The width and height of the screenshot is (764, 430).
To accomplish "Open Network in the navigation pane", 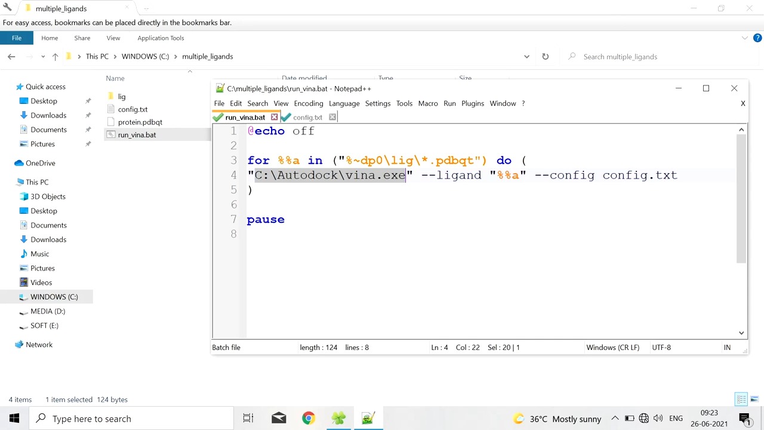I will pos(39,345).
